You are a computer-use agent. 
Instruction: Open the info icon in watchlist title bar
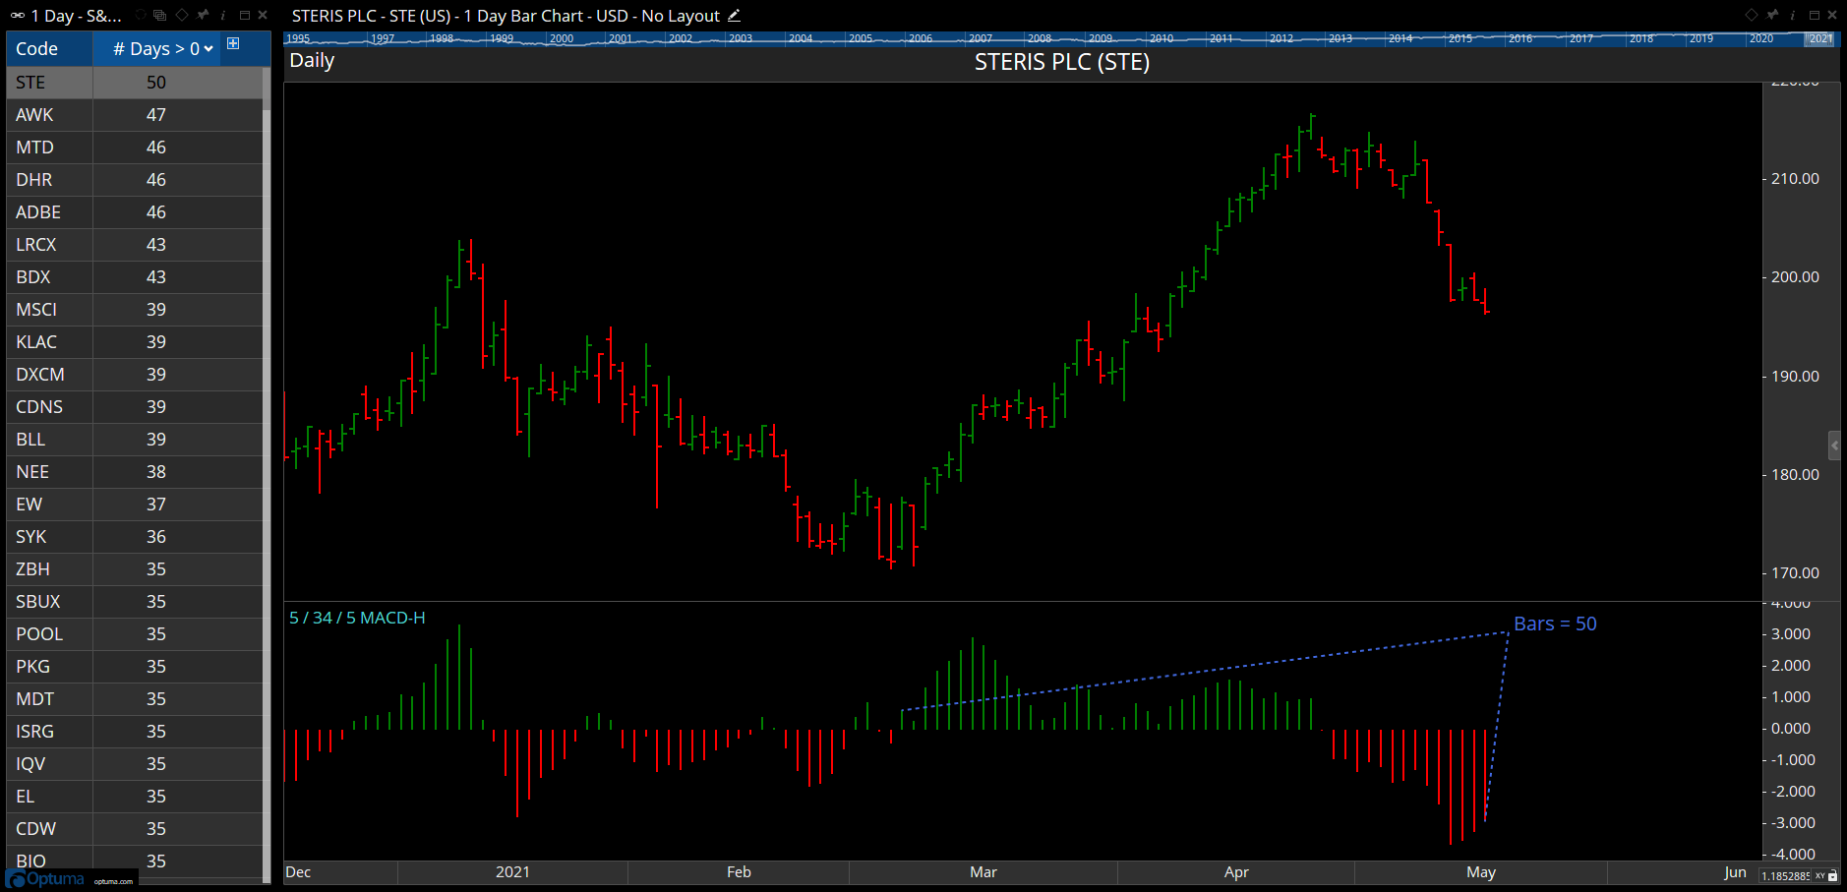[x=222, y=15]
